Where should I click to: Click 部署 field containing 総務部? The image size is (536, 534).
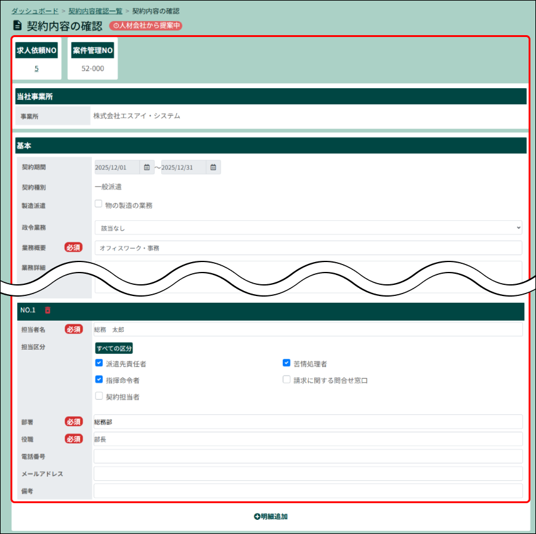pyautogui.click(x=308, y=422)
